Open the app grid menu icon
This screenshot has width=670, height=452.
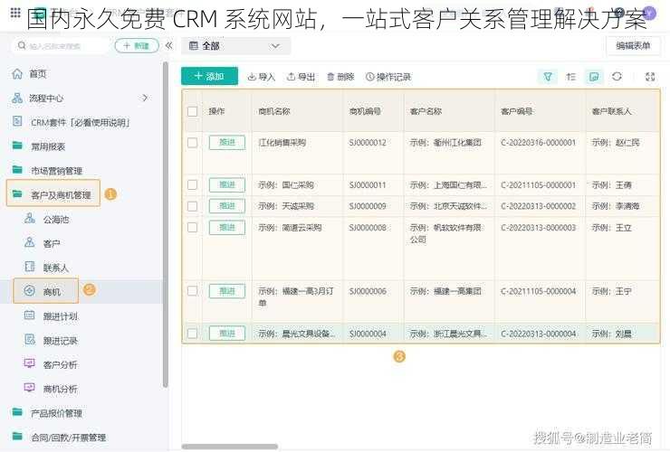point(15,13)
